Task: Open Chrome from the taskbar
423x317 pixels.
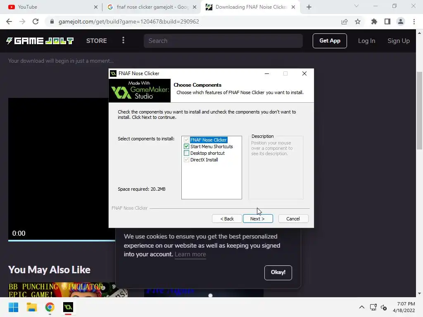Action: (50, 307)
